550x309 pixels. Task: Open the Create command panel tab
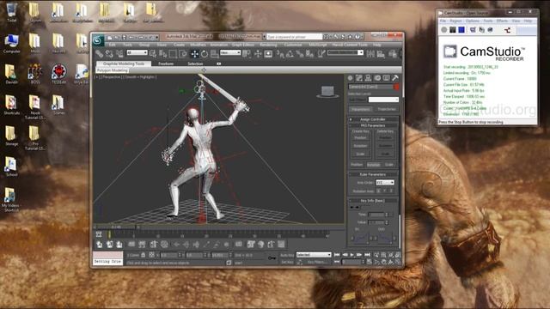click(350, 78)
